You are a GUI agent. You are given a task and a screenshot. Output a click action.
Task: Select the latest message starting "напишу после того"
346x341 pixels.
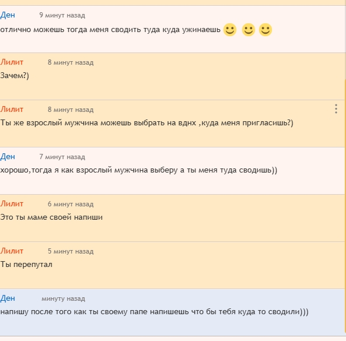click(154, 312)
